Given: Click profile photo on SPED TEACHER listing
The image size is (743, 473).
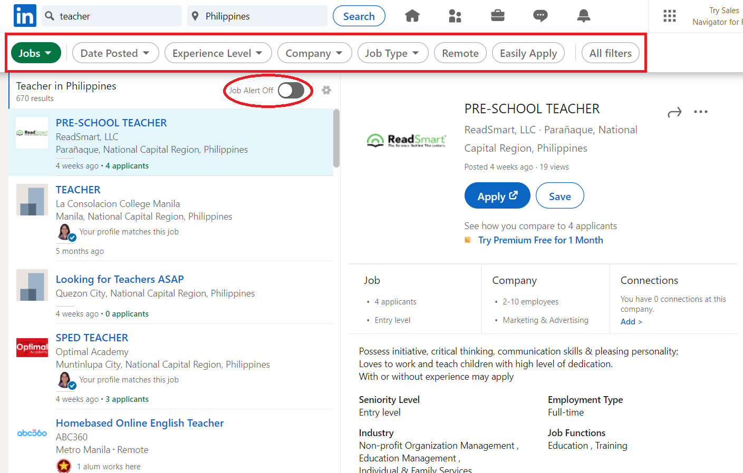Looking at the screenshot, I should point(66,380).
